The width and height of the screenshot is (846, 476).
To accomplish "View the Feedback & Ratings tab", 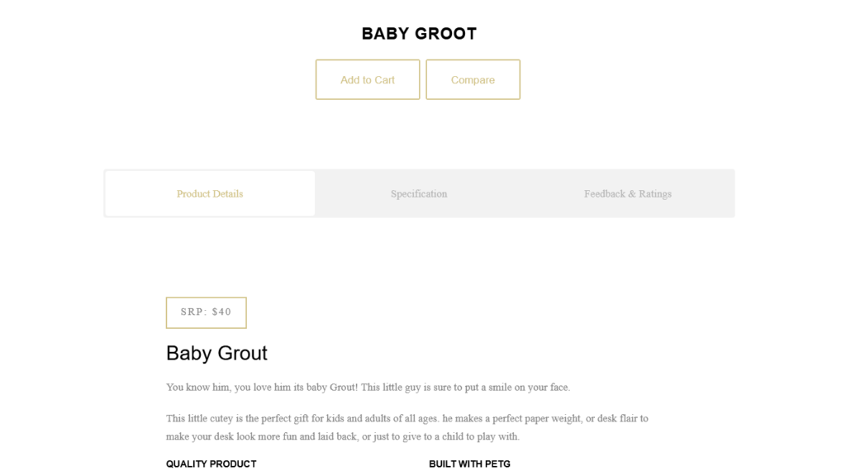I will pos(628,193).
